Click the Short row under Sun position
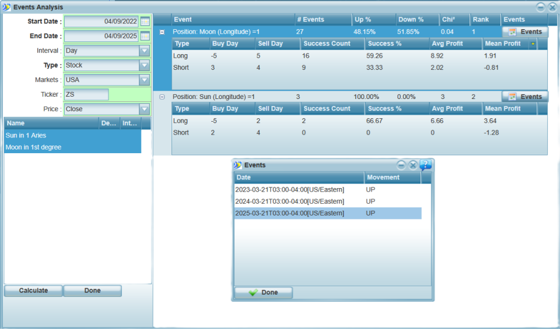Screen dimensions: 560x329 [x=360, y=133]
